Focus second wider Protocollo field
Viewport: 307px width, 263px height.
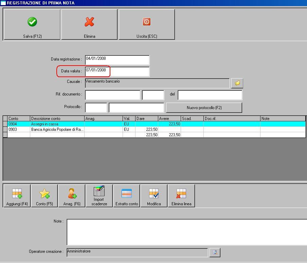[x=137, y=108]
